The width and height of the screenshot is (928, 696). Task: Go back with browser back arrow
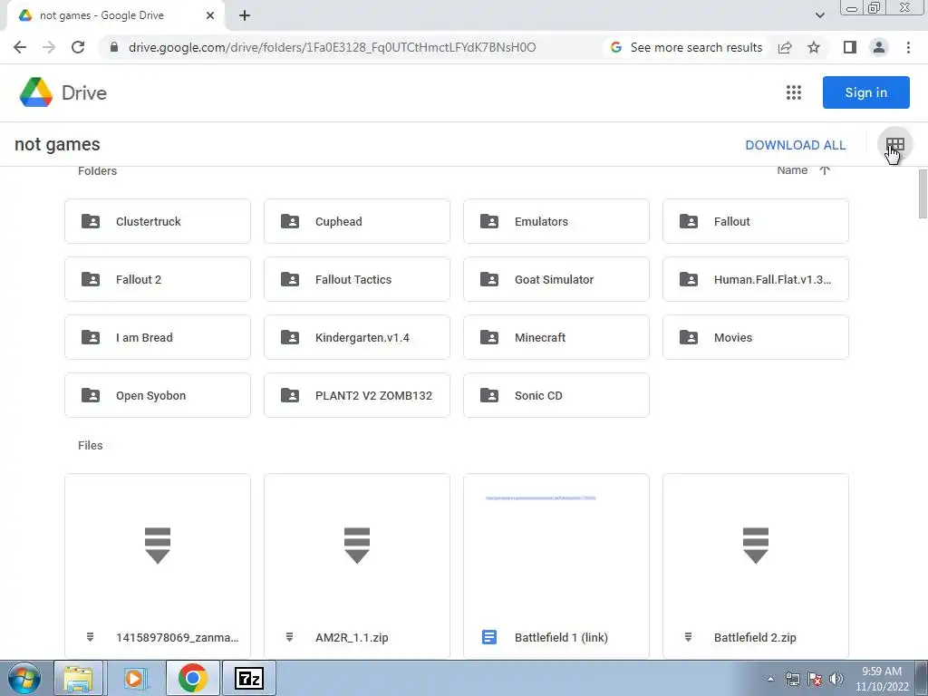(x=20, y=47)
